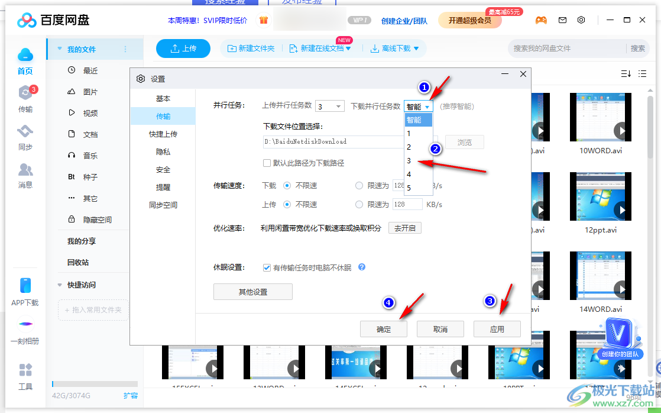This screenshot has width=661, height=413.
Task: Choose option 2 in download tasks list
Action: coord(419,147)
